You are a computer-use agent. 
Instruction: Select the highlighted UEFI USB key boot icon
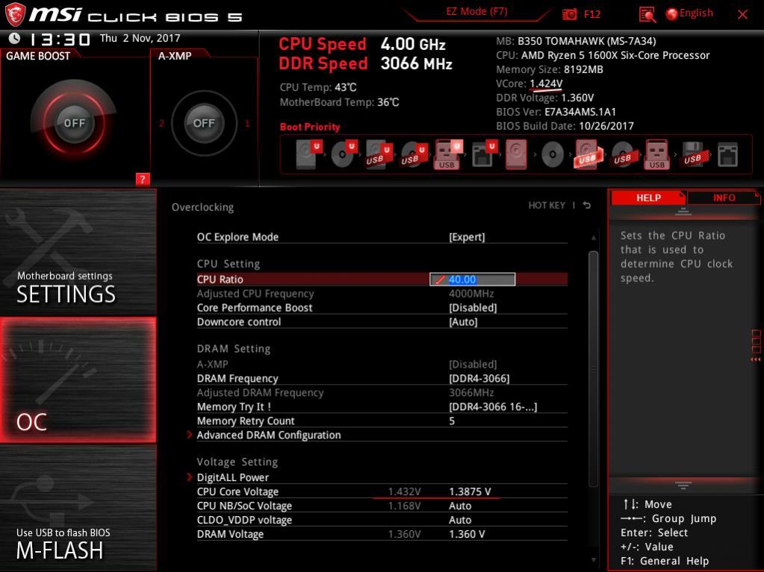[x=448, y=154]
